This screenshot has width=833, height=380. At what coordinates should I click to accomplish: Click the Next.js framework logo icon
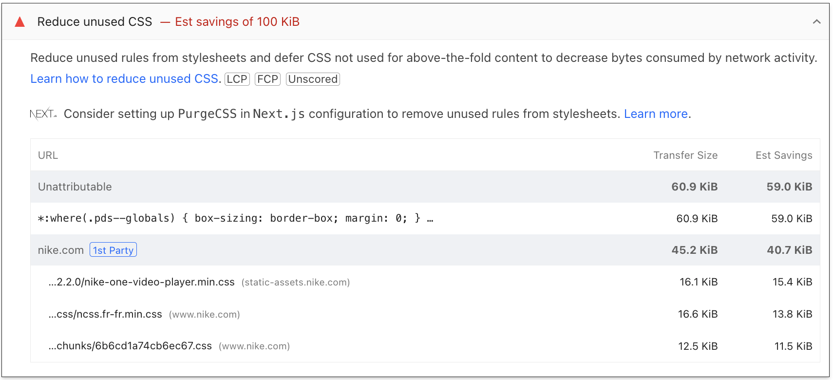[43, 114]
